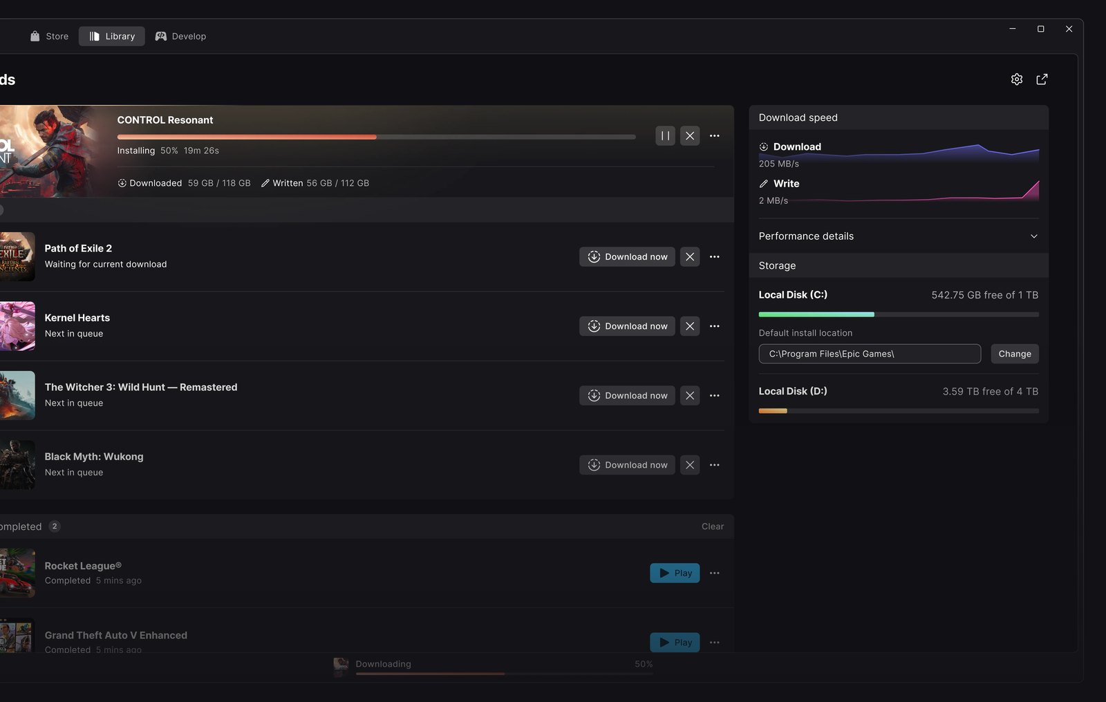
Task: Start The Witcher 3 download now
Action: pyautogui.click(x=627, y=395)
